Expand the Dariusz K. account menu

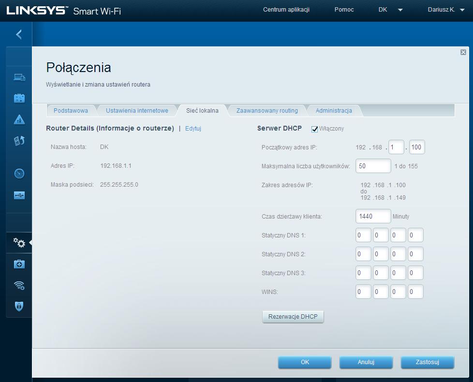(x=446, y=10)
